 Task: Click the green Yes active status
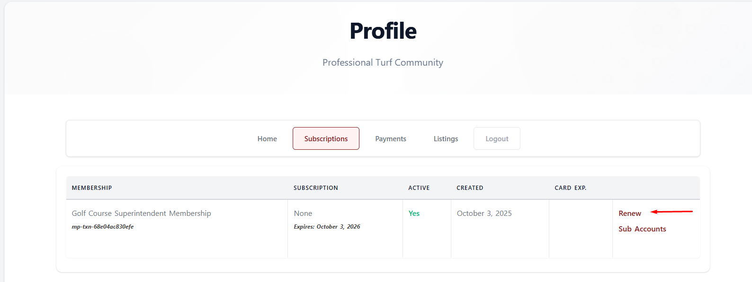point(414,214)
